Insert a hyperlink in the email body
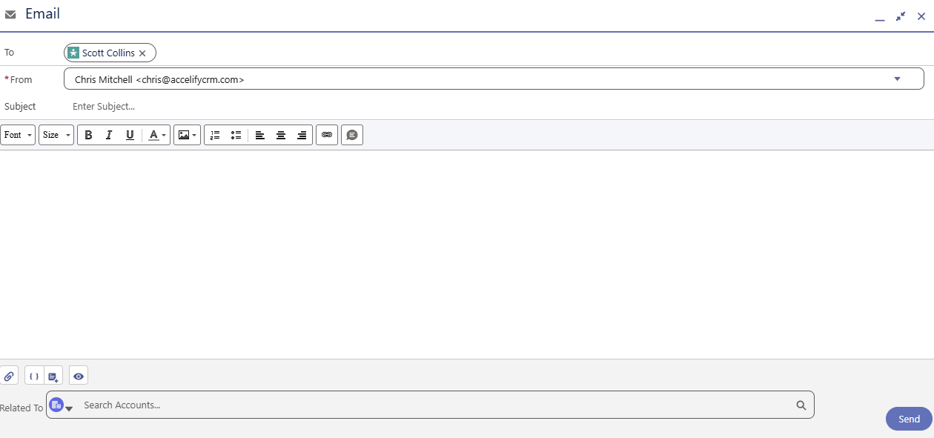This screenshot has width=934, height=438. pyautogui.click(x=327, y=135)
